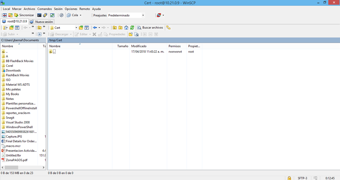Switch to the Nueva sesión tab
Screen dimensions: 340x180
tap(42, 22)
